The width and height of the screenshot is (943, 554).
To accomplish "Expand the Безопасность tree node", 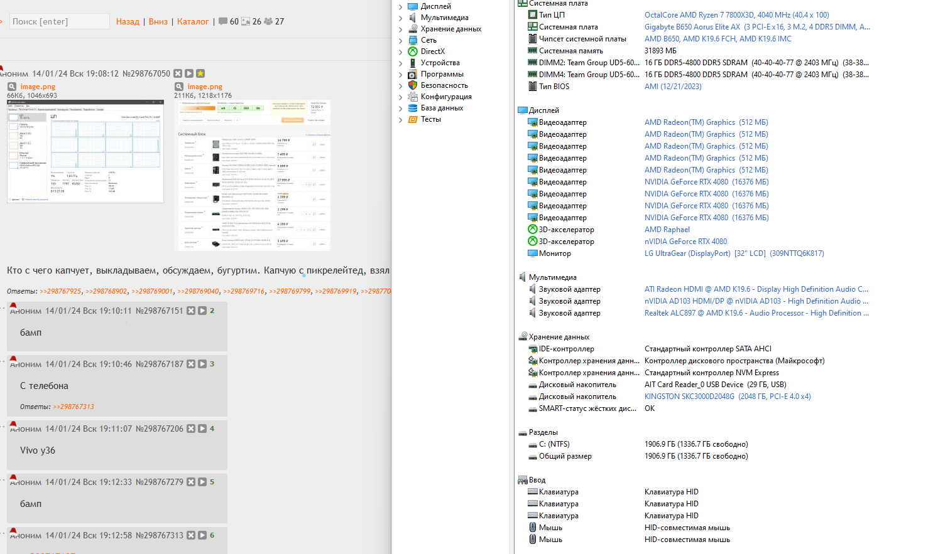I will pos(401,85).
